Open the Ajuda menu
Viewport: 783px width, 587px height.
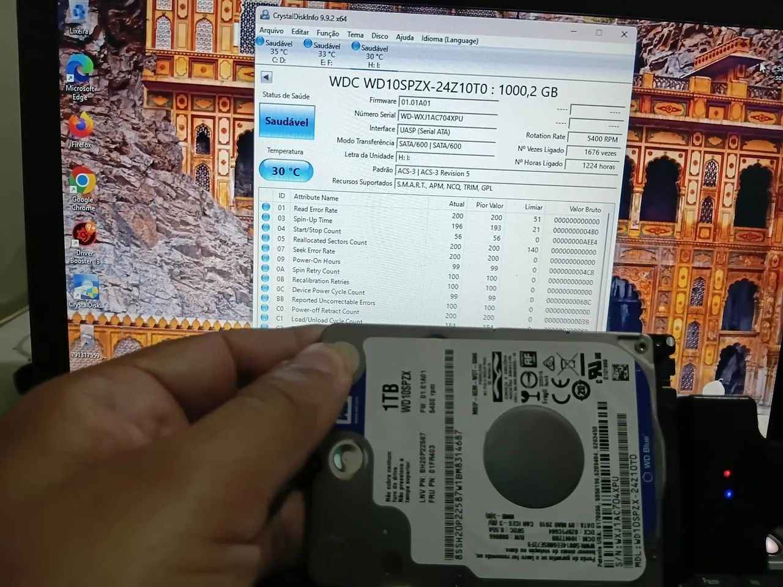tap(404, 37)
